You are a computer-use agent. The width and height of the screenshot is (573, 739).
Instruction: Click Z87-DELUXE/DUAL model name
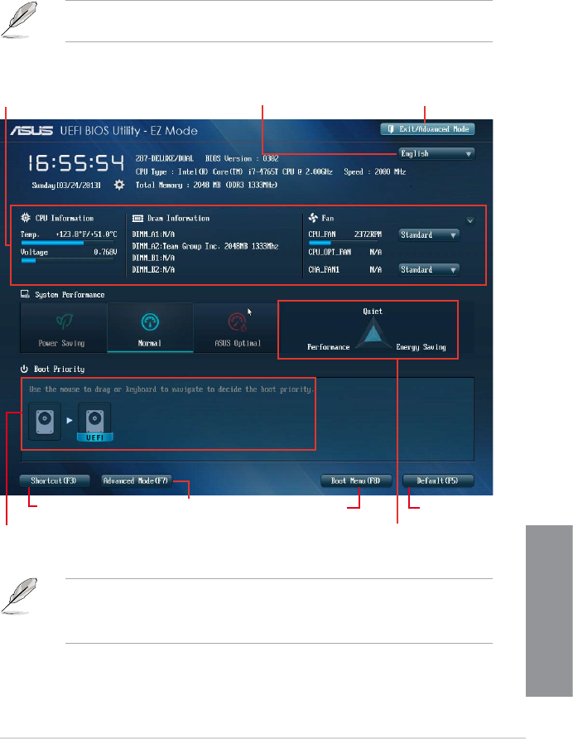click(x=165, y=159)
